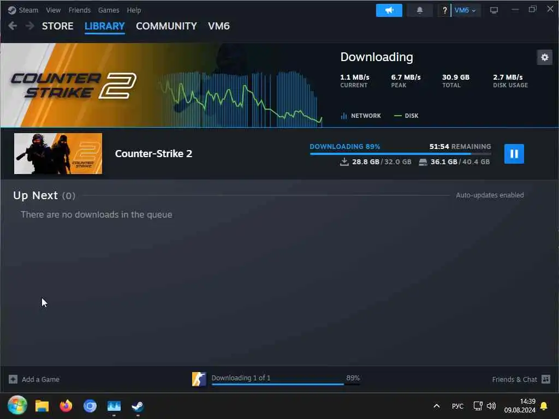The height and width of the screenshot is (419, 559).
Task: Select the LIBRARY tab
Action: [x=104, y=26]
